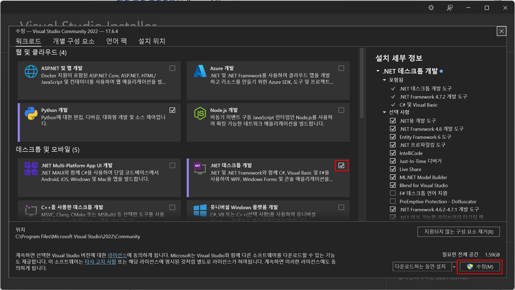Click the installation path text
515x290 pixels.
[78, 236]
